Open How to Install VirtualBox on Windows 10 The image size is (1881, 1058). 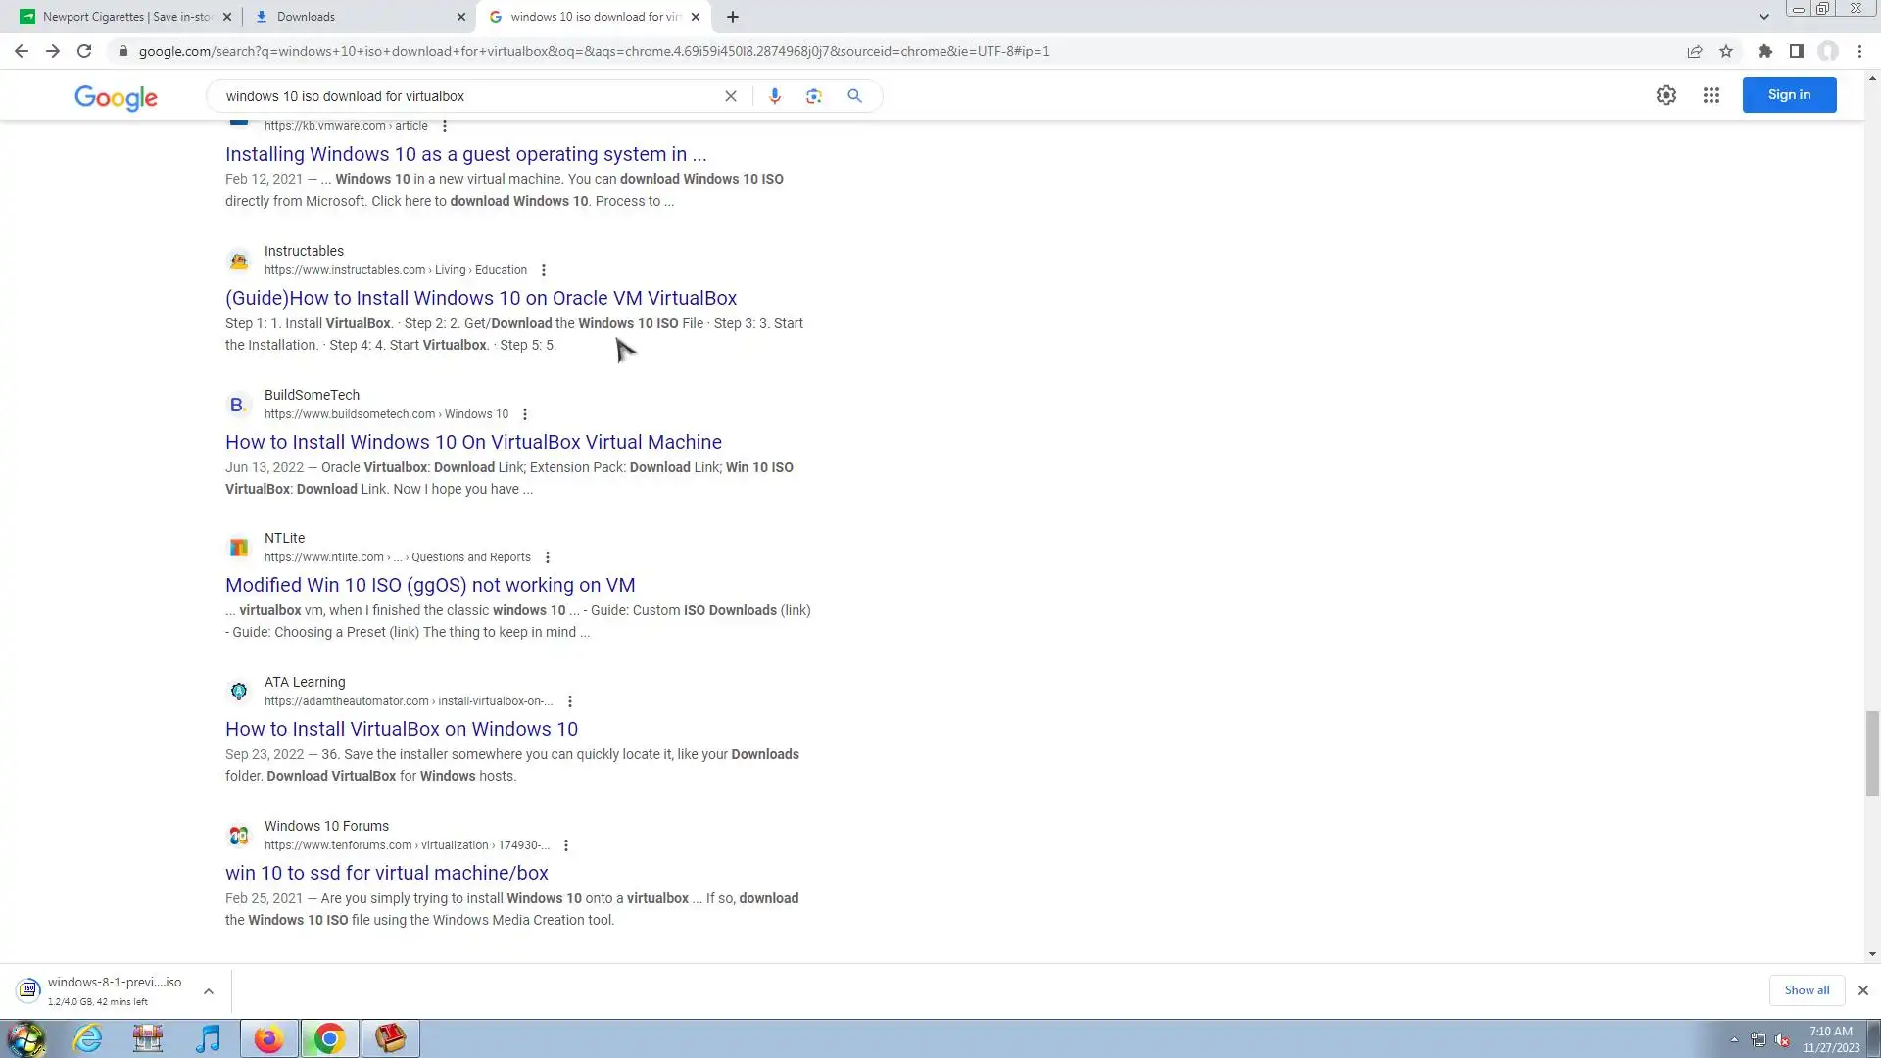click(x=401, y=729)
